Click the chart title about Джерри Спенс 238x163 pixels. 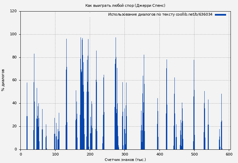pos(125,5)
